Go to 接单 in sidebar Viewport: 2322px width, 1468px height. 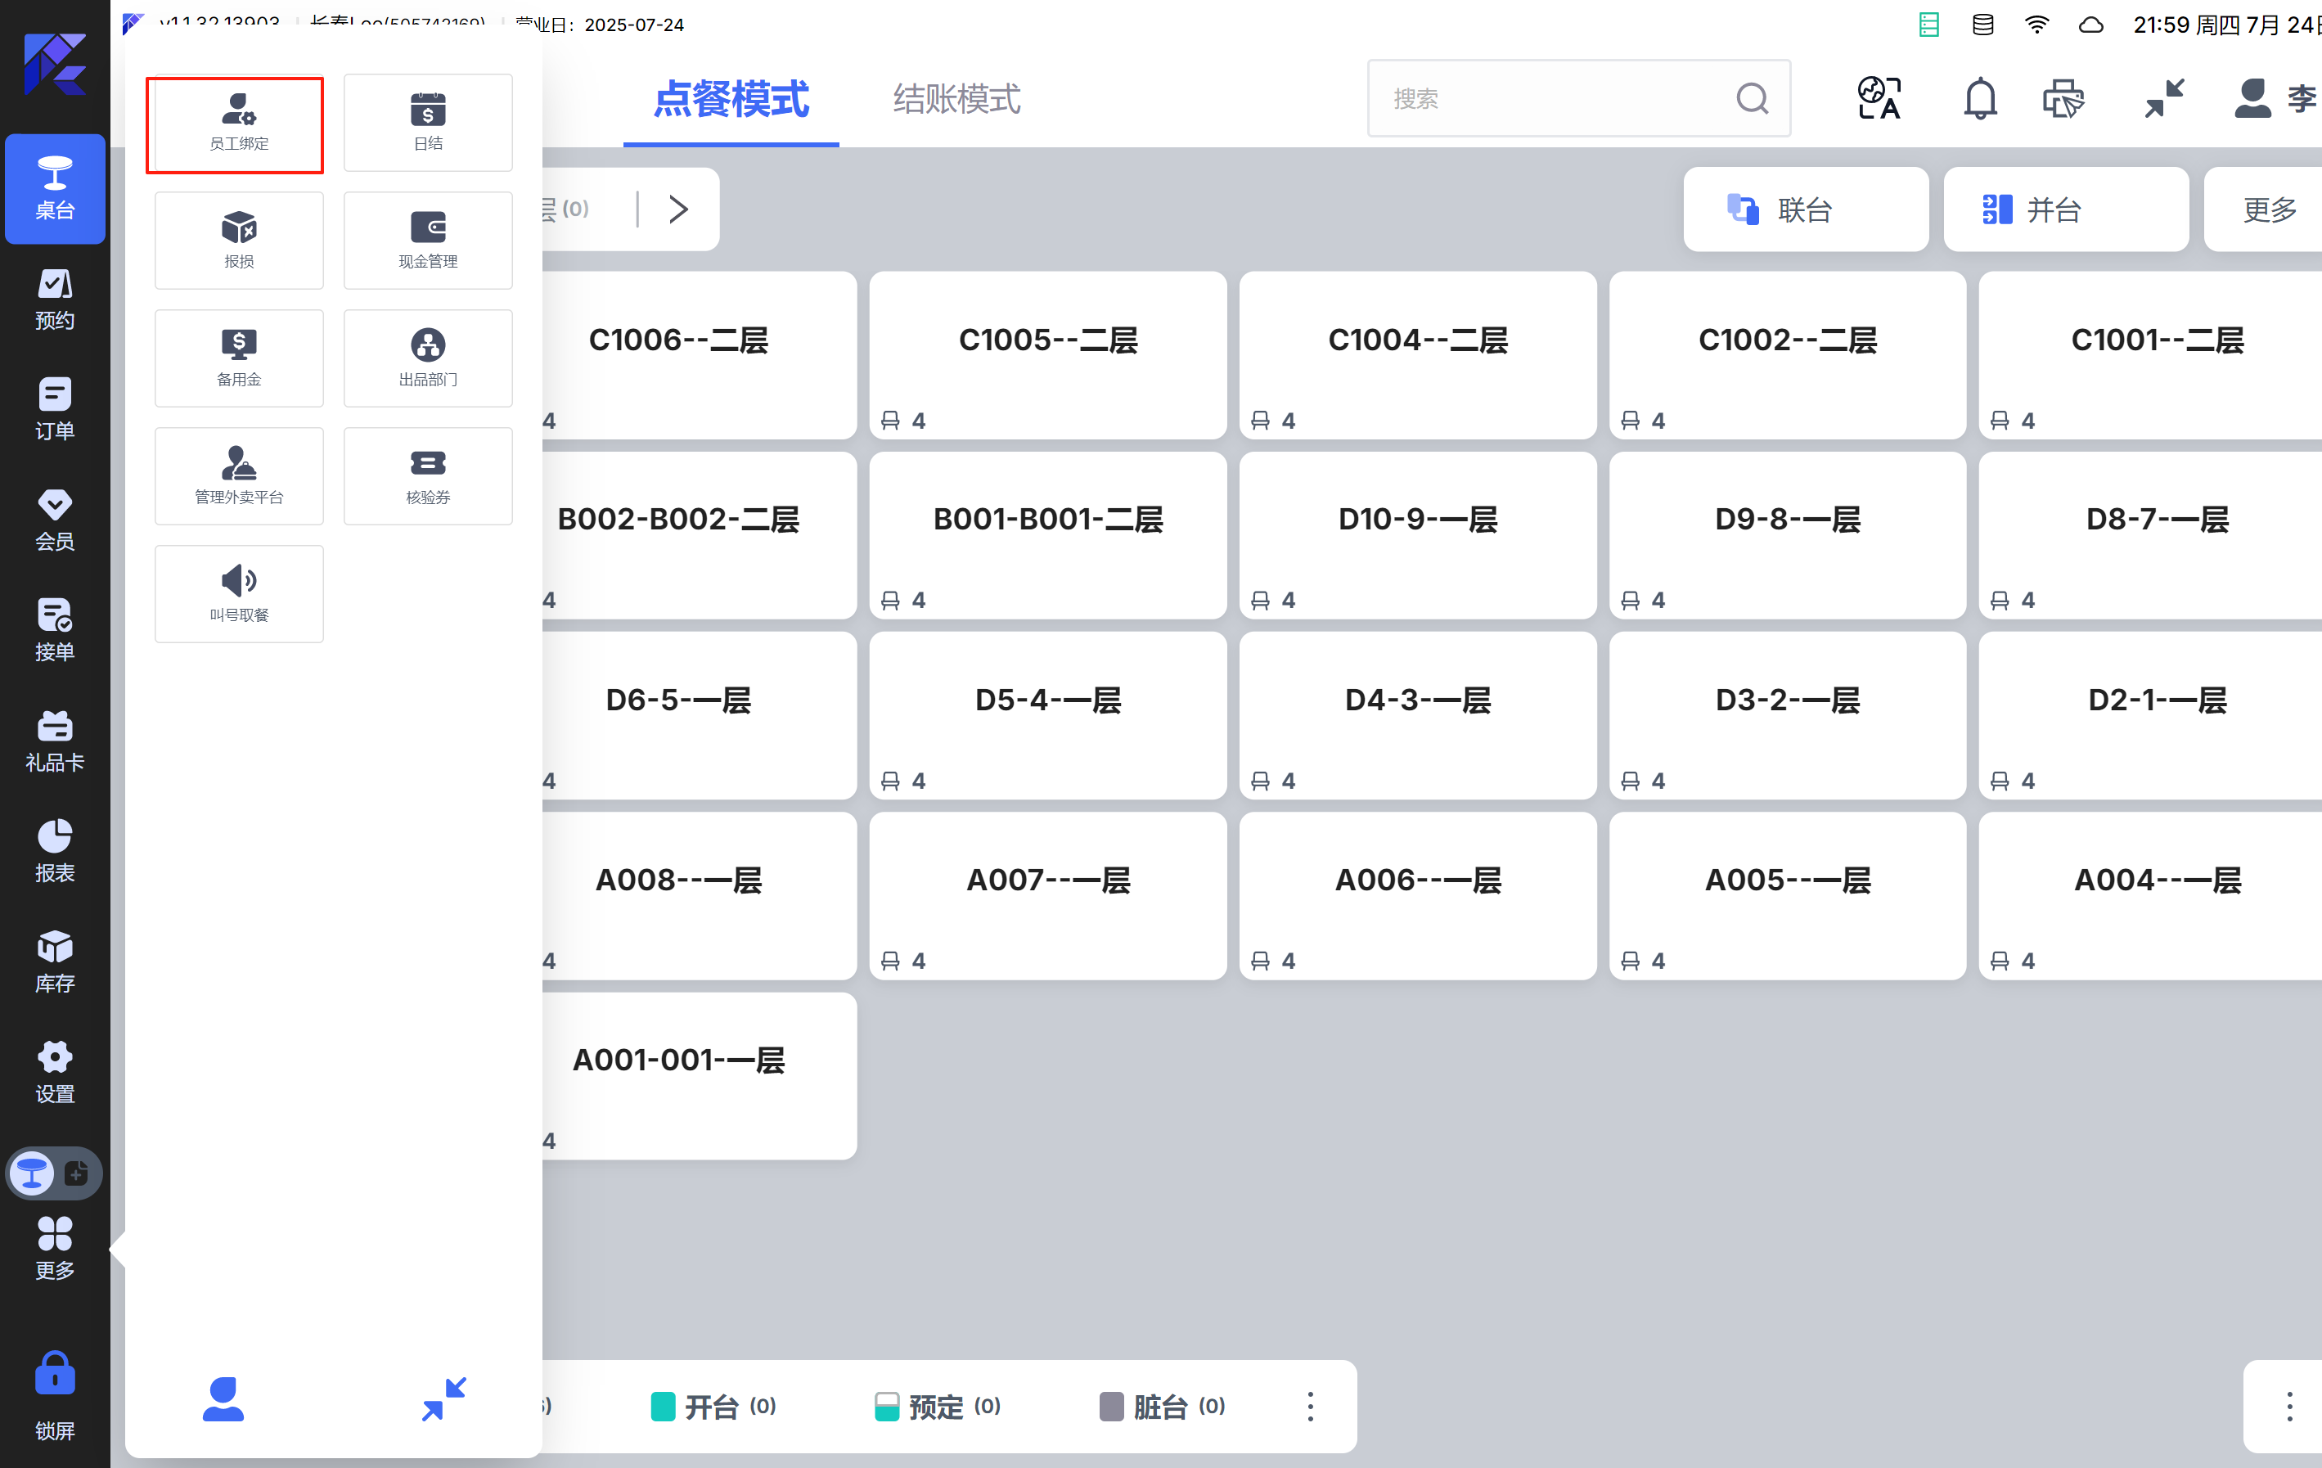coord(55,630)
